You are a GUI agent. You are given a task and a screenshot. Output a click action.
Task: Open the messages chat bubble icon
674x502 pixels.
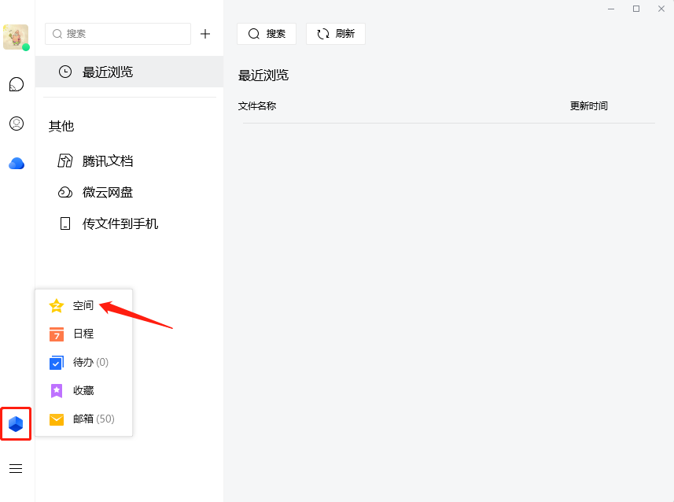click(x=16, y=84)
